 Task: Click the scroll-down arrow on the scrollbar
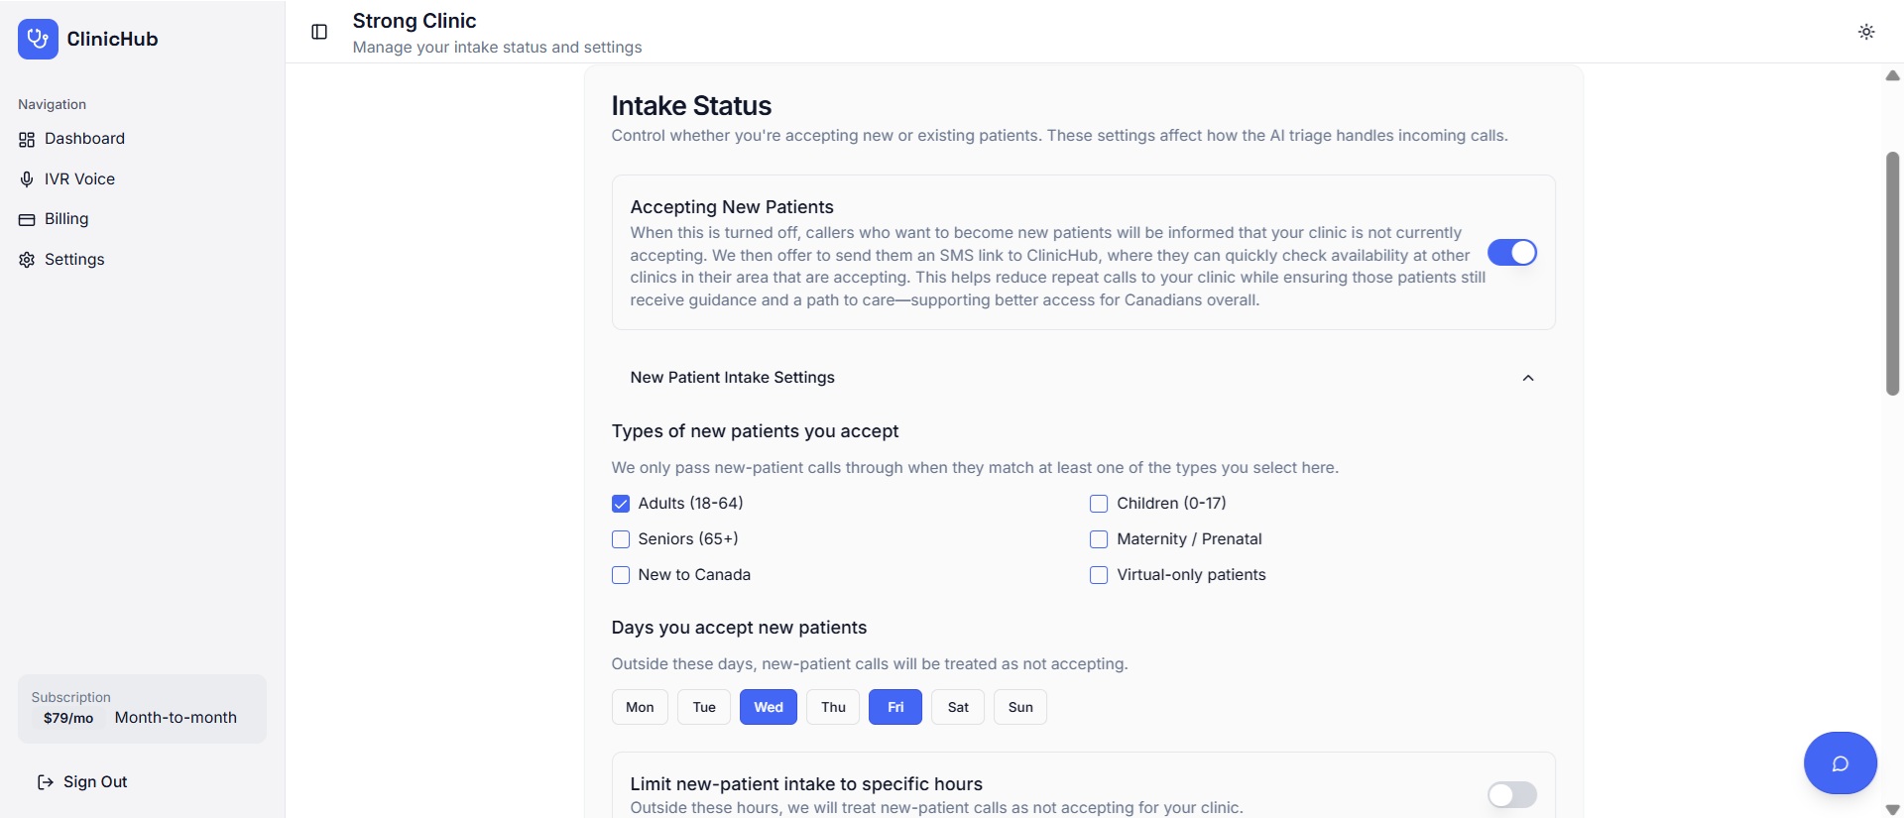click(1892, 808)
